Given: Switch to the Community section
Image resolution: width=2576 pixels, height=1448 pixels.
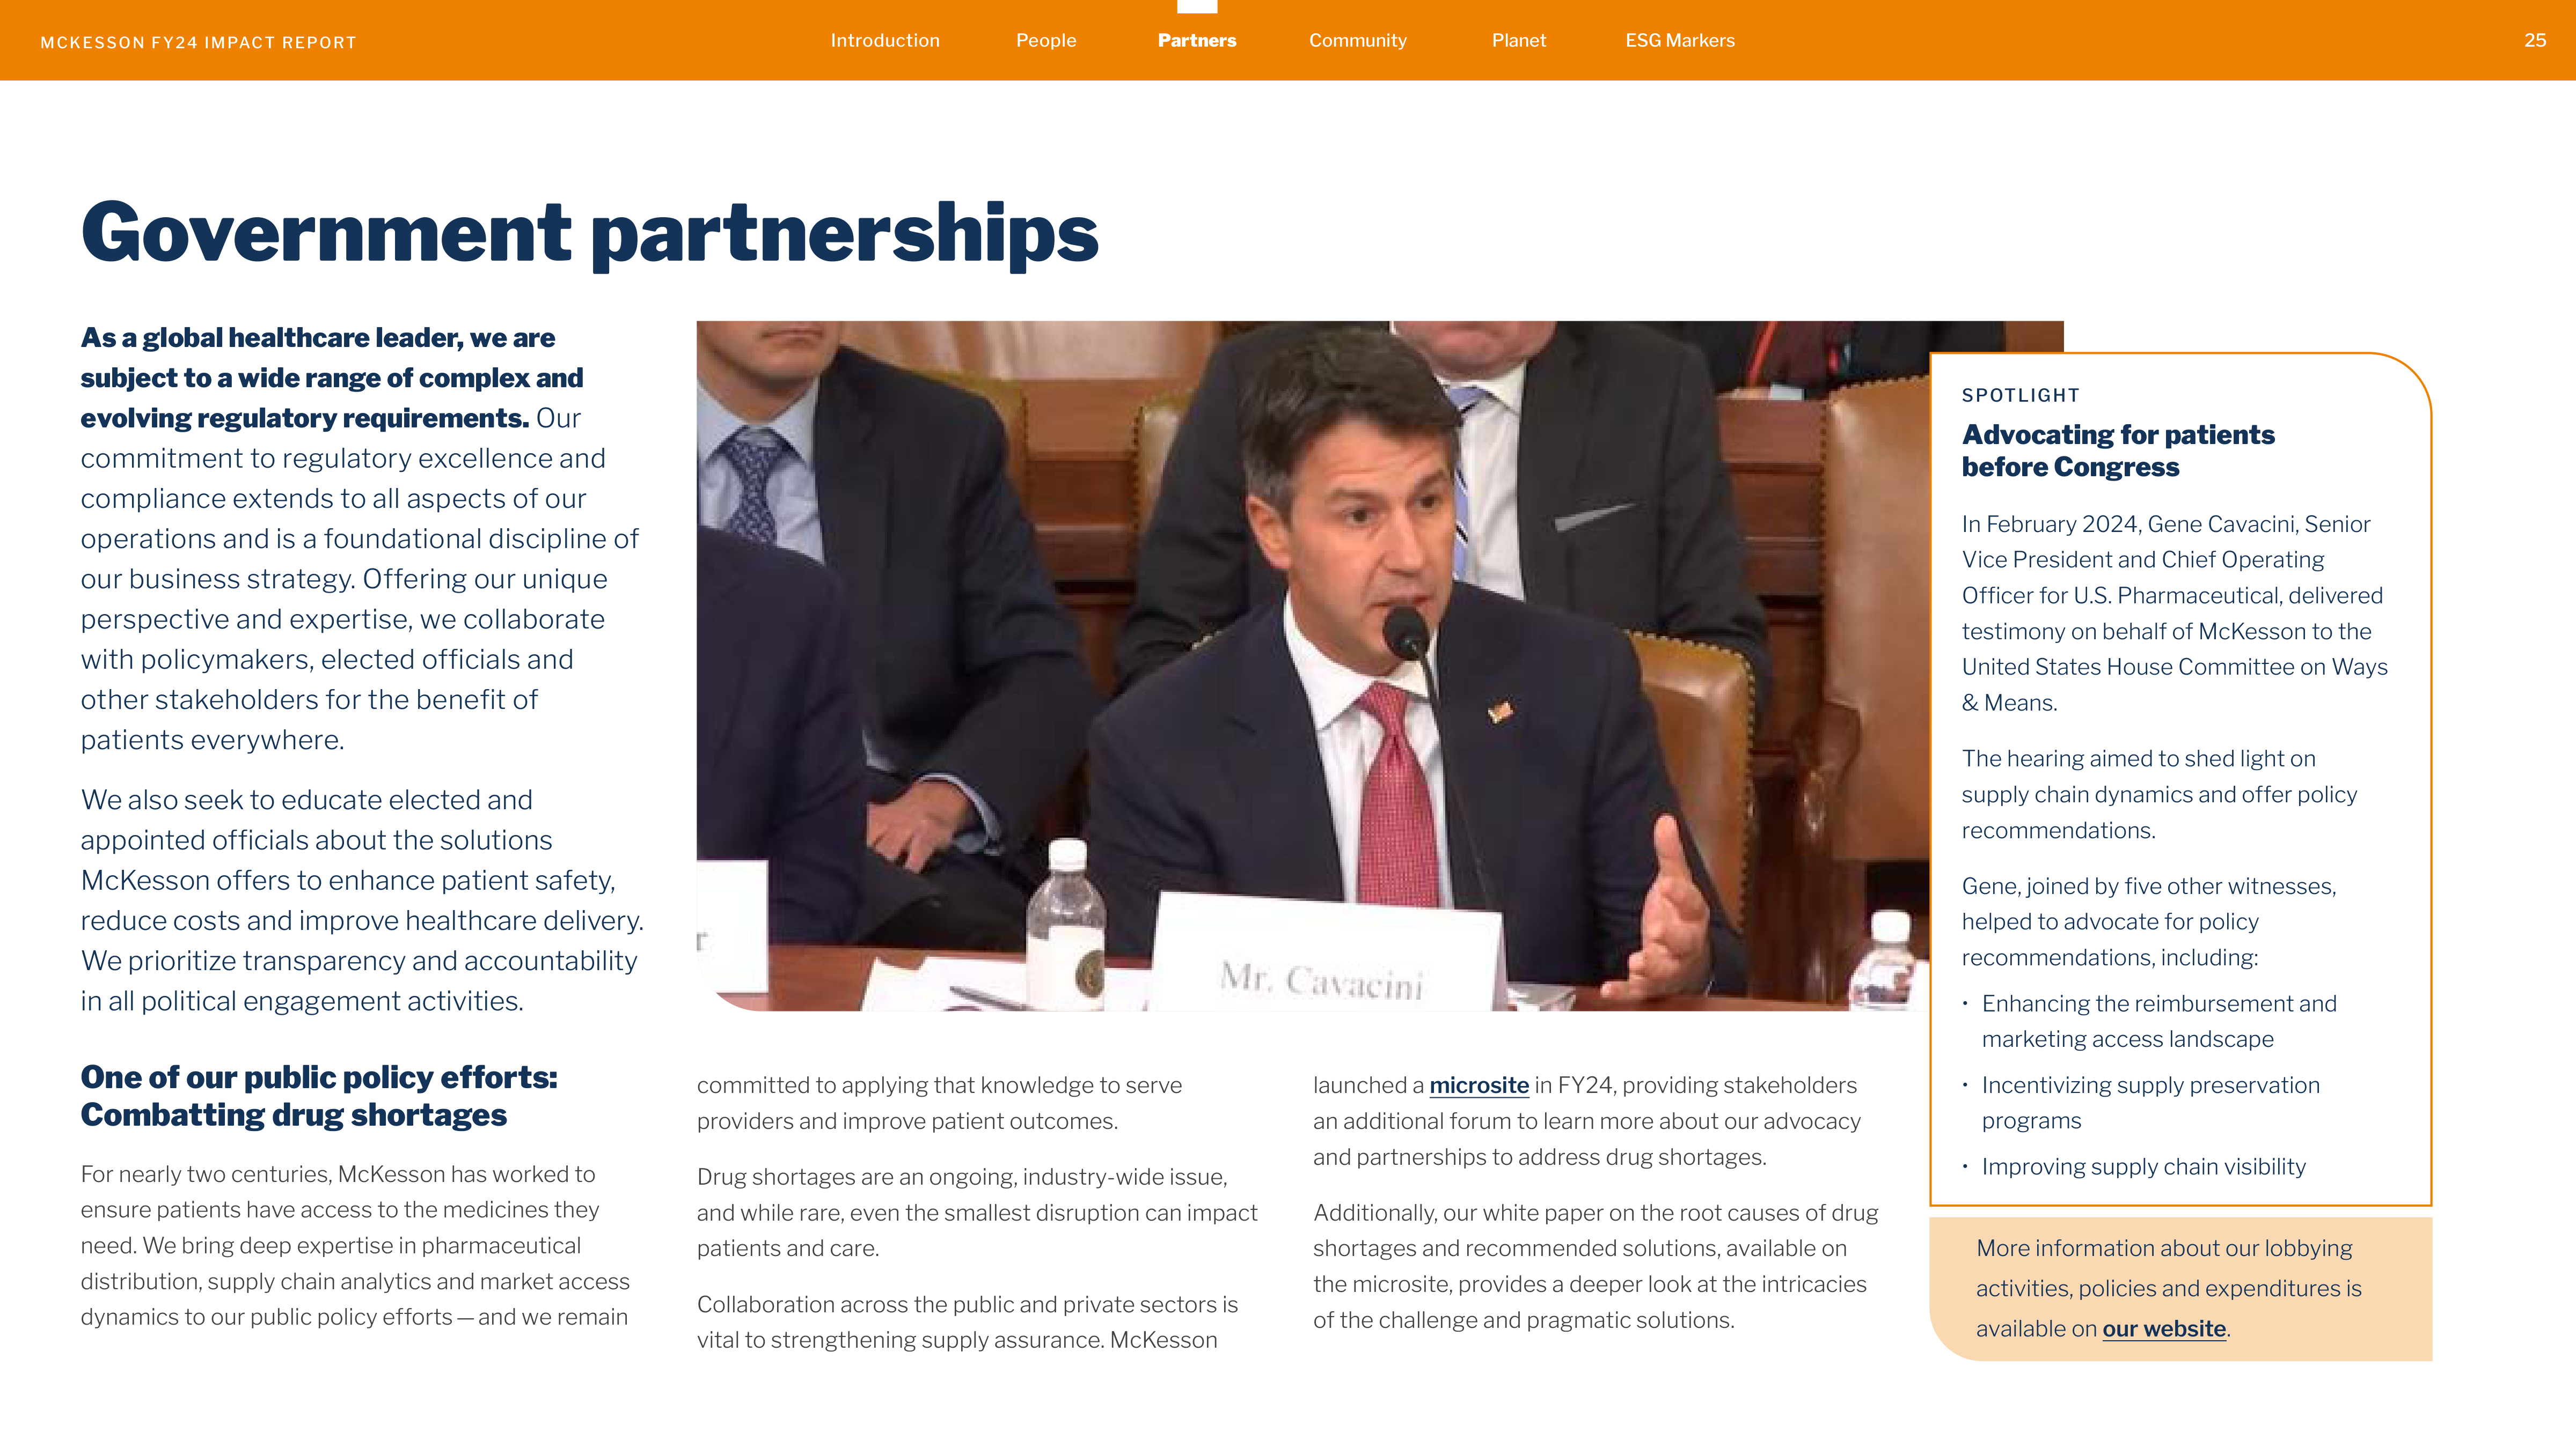Looking at the screenshot, I should (1357, 41).
